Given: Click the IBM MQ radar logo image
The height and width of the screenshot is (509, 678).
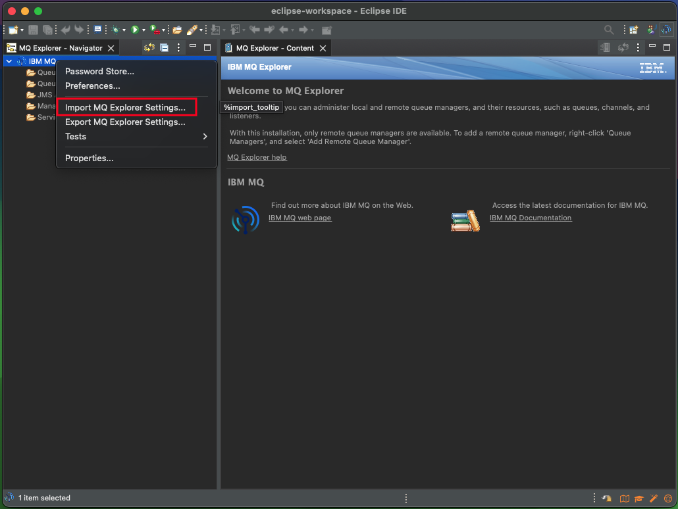Looking at the screenshot, I should click(245, 220).
